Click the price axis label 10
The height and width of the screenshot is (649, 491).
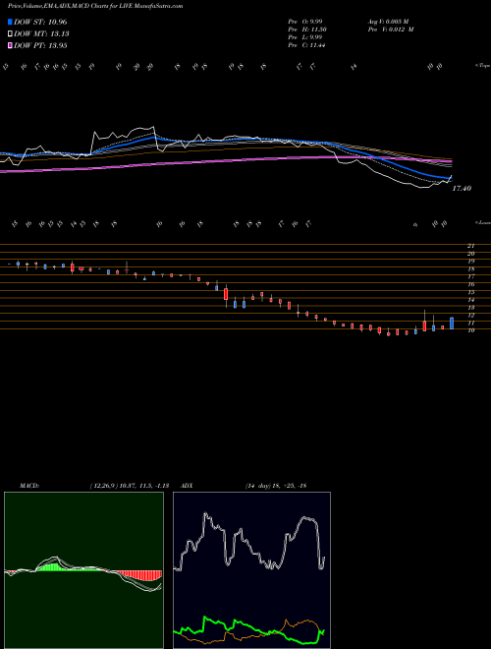pos(470,329)
